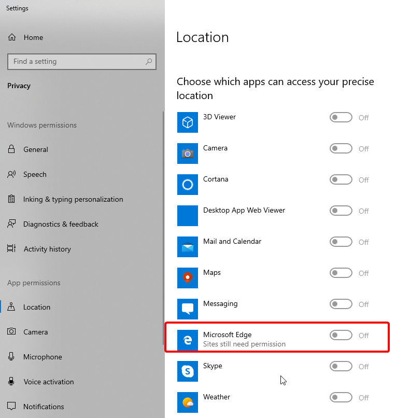Image resolution: width=410 pixels, height=418 pixels.
Task: Click the Skype app label
Action: pyautogui.click(x=213, y=366)
